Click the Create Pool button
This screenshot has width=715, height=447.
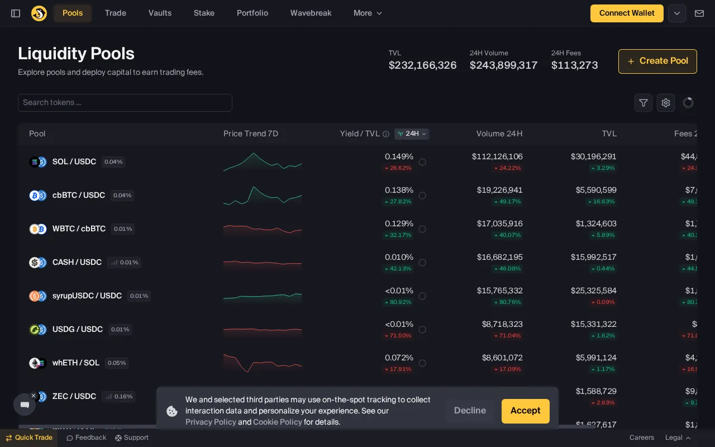pos(657,61)
